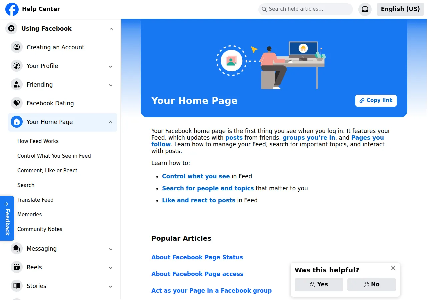Click the 'Learn how to:' text
Viewport: 428px width, 300px height.
point(171,163)
